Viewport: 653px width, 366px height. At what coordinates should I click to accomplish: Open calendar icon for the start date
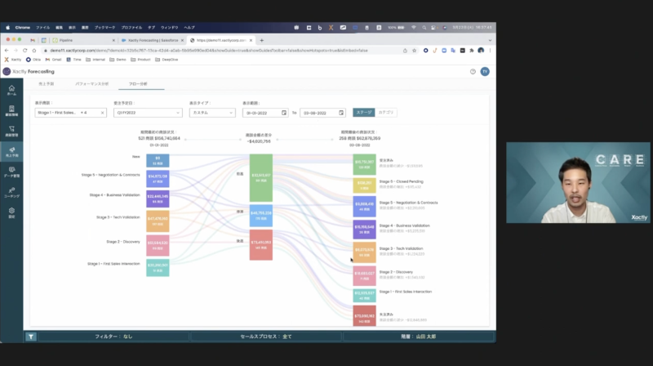tap(284, 113)
